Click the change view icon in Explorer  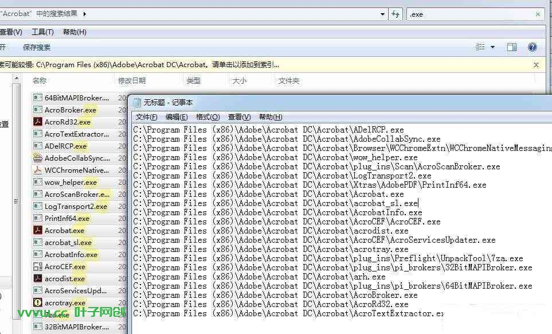point(480,47)
